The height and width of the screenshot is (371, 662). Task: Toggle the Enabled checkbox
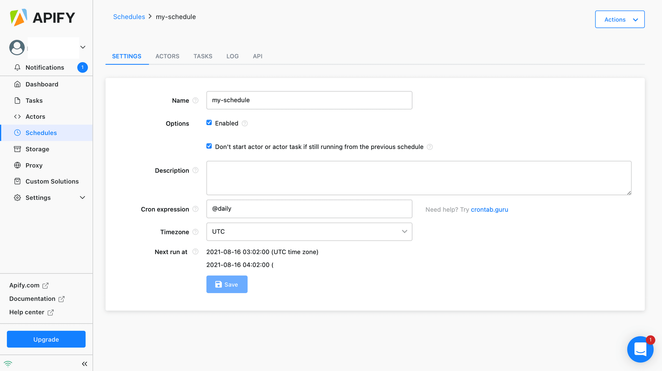209,123
